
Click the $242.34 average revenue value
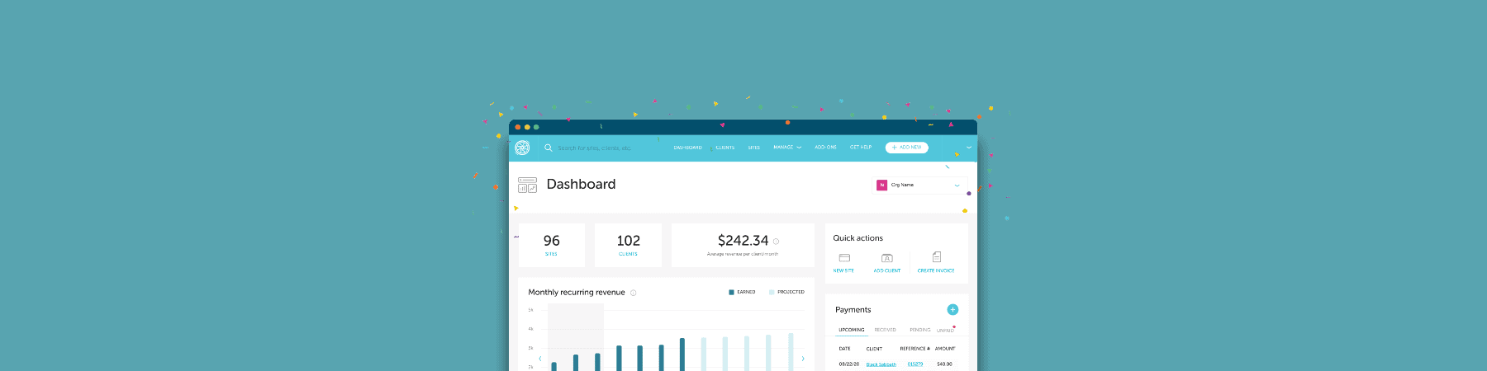743,241
